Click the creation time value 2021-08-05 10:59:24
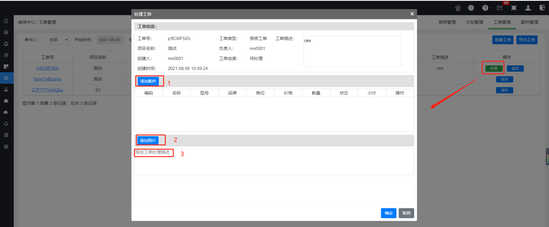Image resolution: width=549 pixels, height=227 pixels. 188,68
